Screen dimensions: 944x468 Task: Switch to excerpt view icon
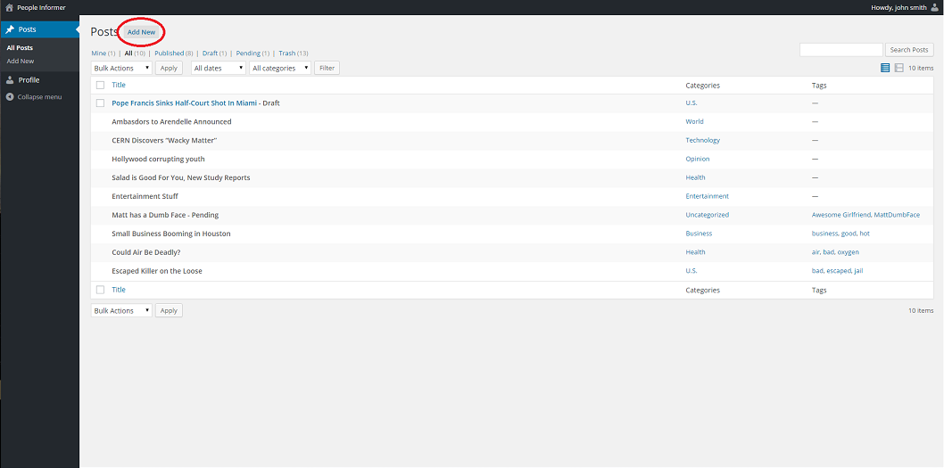pos(898,68)
